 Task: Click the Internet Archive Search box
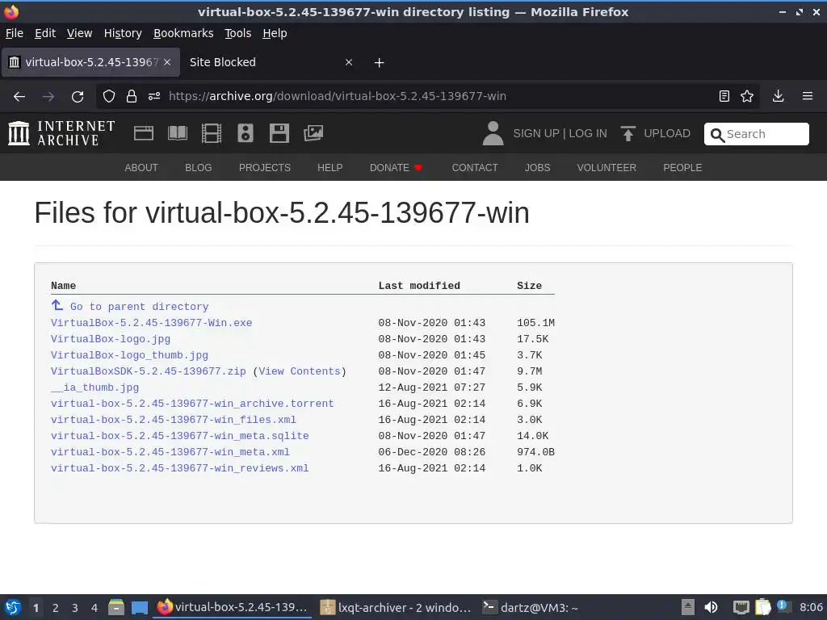pyautogui.click(x=756, y=134)
